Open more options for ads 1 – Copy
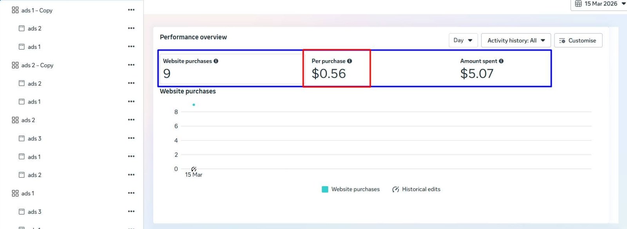 click(131, 10)
